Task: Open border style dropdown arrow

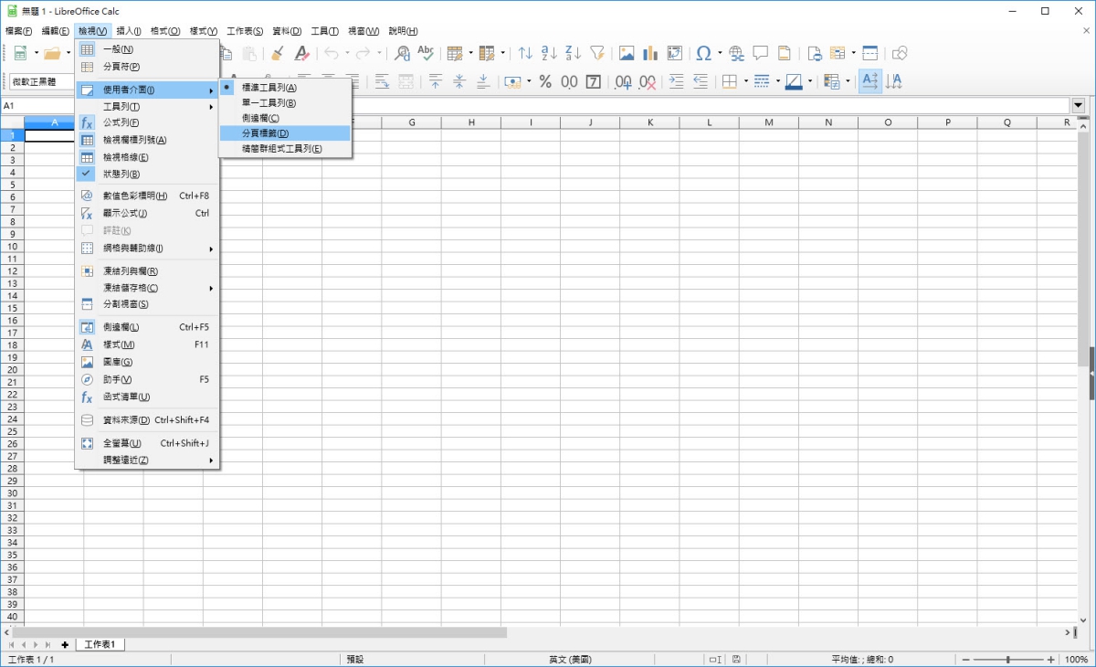Action: [x=778, y=81]
